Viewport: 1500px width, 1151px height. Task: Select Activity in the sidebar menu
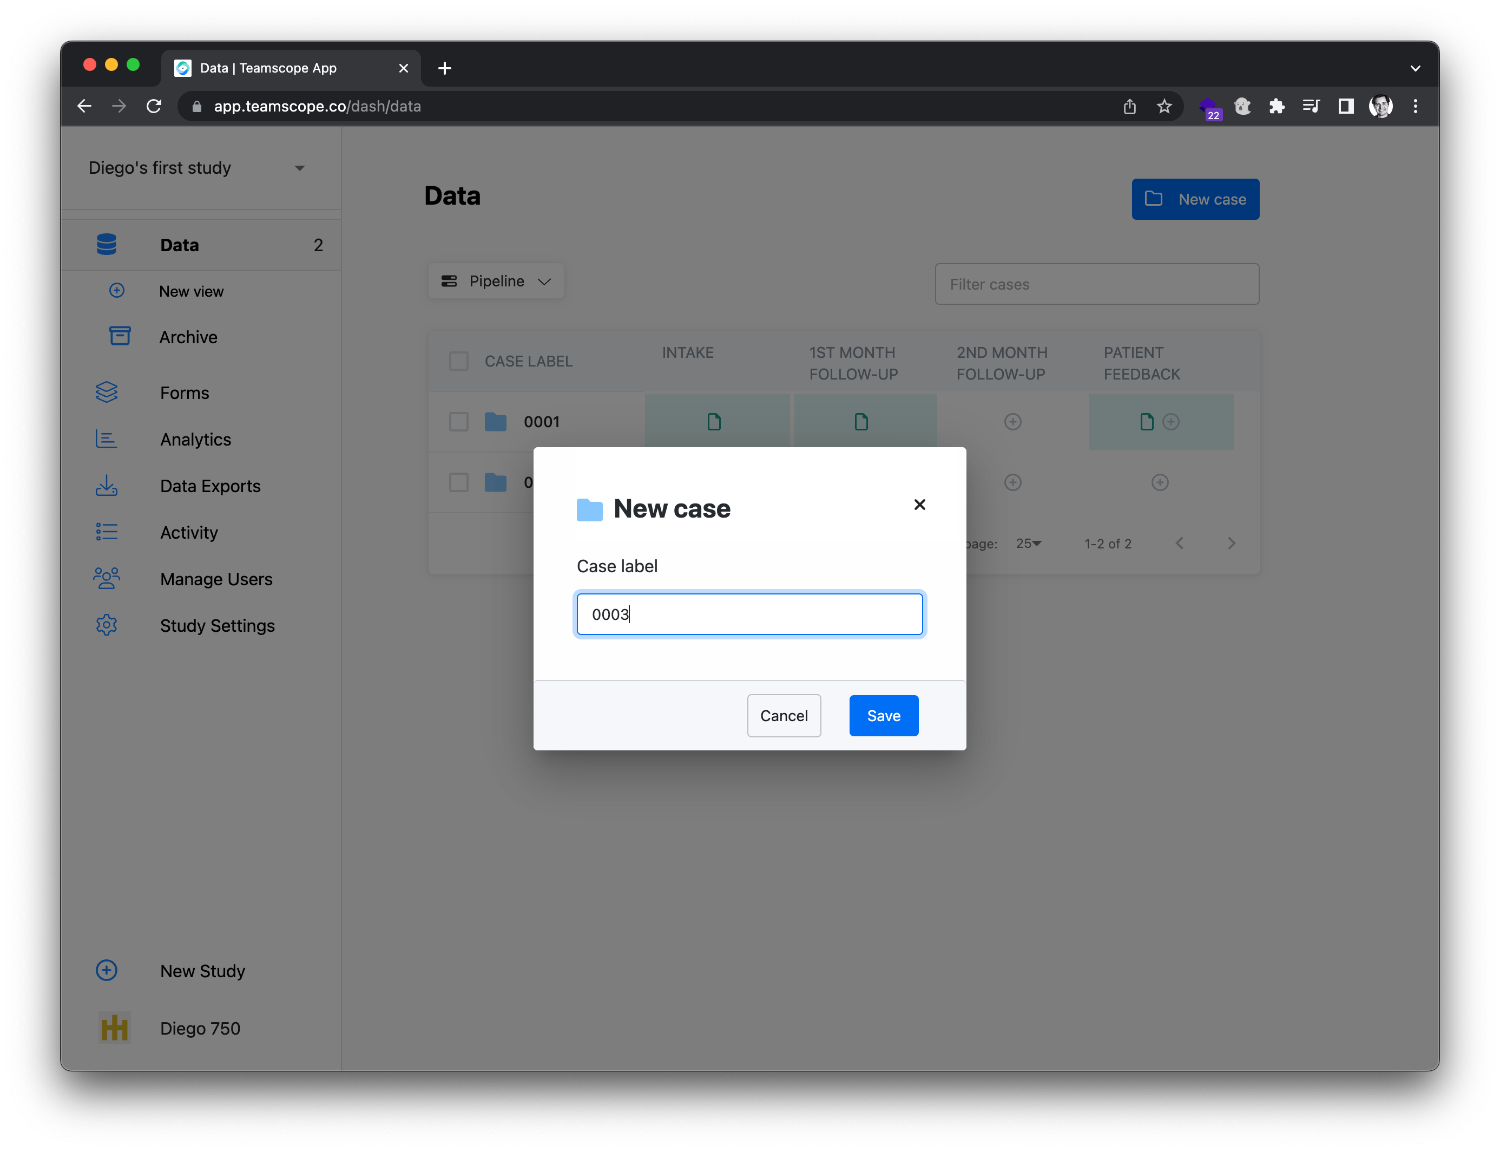pyautogui.click(x=189, y=532)
